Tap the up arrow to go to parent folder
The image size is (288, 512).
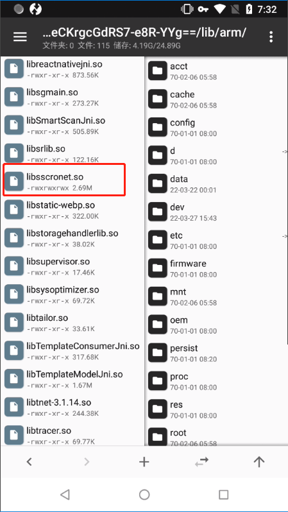click(x=259, y=461)
